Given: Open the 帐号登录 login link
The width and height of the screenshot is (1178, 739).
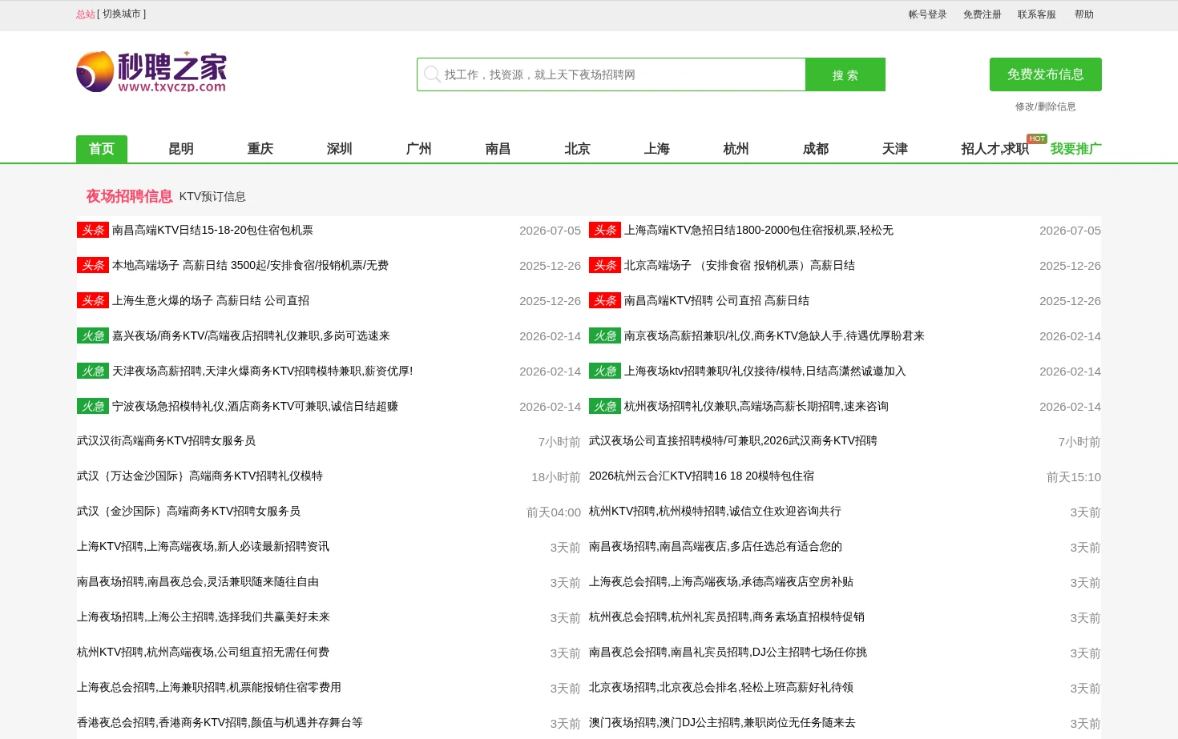Looking at the screenshot, I should point(928,14).
